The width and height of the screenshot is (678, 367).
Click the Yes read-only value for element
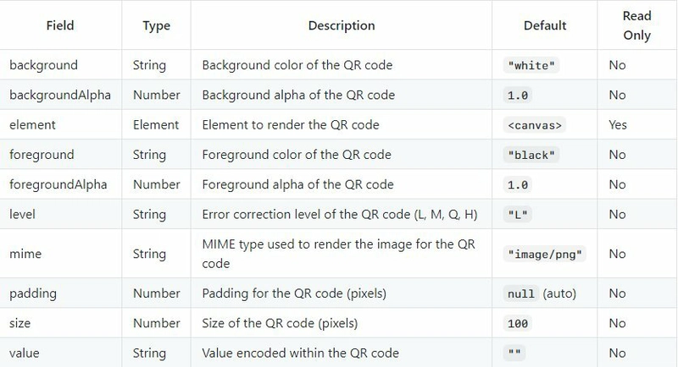(x=618, y=125)
